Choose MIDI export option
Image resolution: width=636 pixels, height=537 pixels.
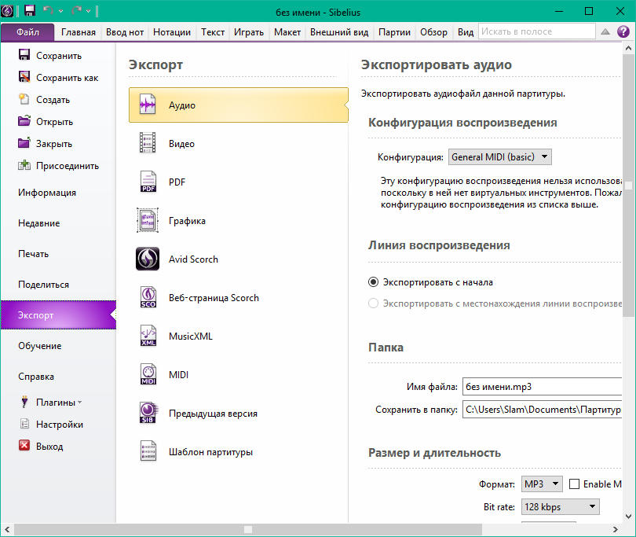click(x=239, y=374)
